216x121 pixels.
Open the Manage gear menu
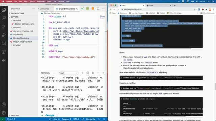point(4,113)
